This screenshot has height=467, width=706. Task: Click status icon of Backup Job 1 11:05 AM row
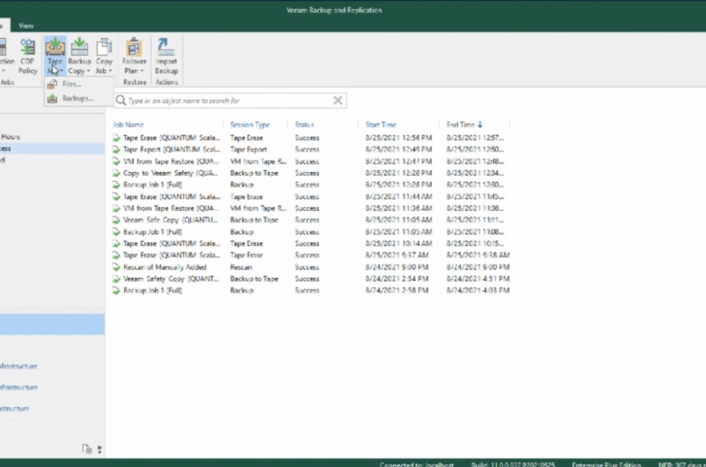pyautogui.click(x=117, y=232)
